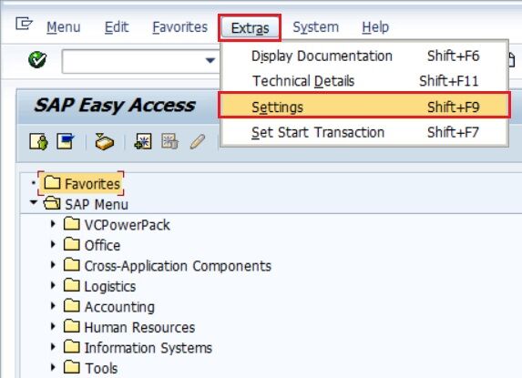This screenshot has width=522, height=378.
Task: Click the User menu toolbar icon
Action: click(x=38, y=142)
